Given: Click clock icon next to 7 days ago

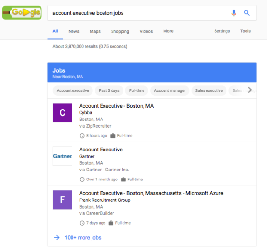Looking at the screenshot, I should [x=82, y=223].
